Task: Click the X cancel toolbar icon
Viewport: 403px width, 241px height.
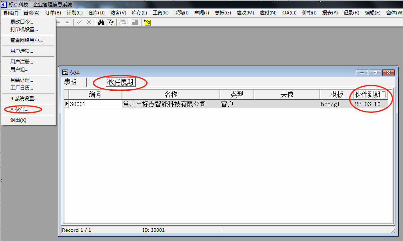Action: (89, 22)
